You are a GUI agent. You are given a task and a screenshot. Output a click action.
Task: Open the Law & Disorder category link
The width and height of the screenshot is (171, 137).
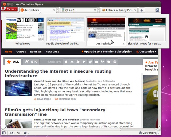106,81
